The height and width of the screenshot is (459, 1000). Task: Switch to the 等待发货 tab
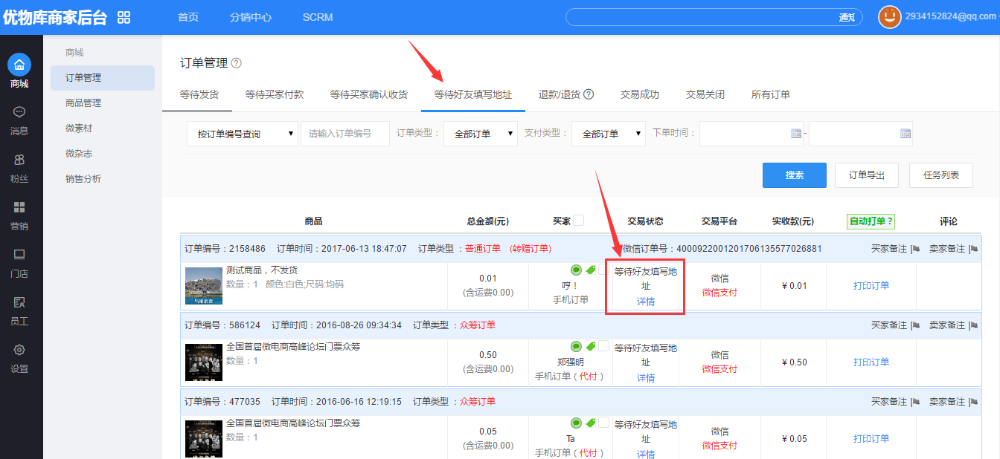[x=199, y=94]
